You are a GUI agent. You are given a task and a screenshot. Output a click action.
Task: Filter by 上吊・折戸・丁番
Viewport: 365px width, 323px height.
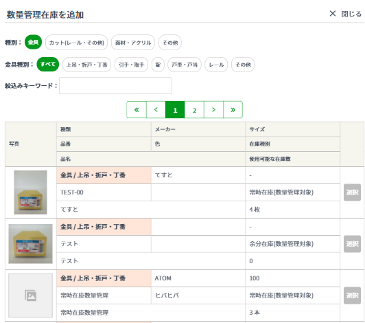[x=87, y=65]
